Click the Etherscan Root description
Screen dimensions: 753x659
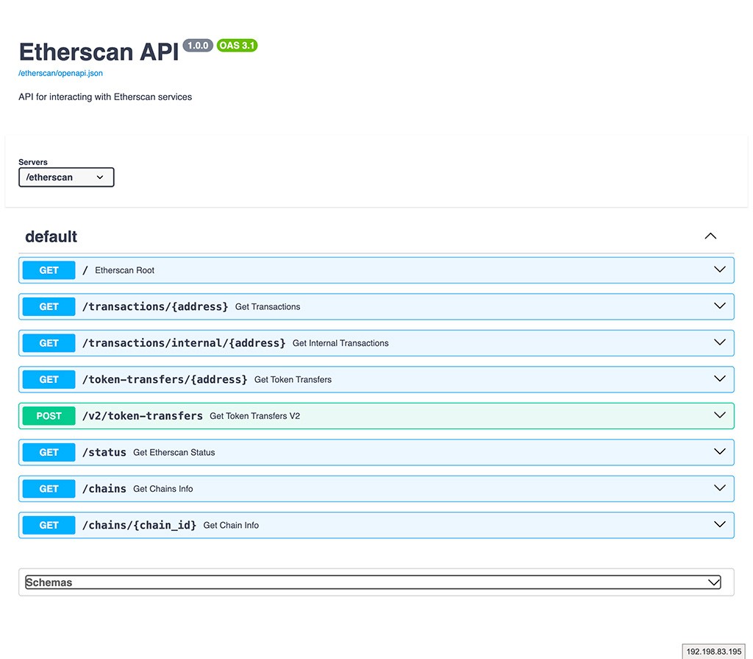coord(124,270)
